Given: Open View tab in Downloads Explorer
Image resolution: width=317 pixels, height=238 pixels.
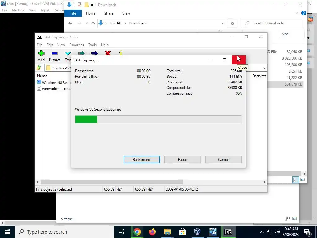Looking at the screenshot, I should (126, 13).
